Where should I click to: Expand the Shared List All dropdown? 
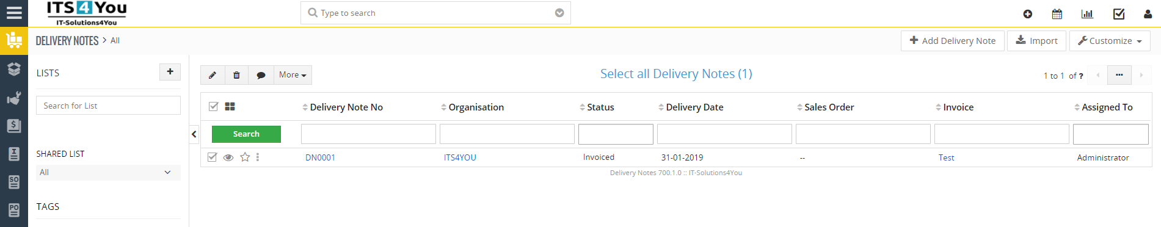point(108,173)
